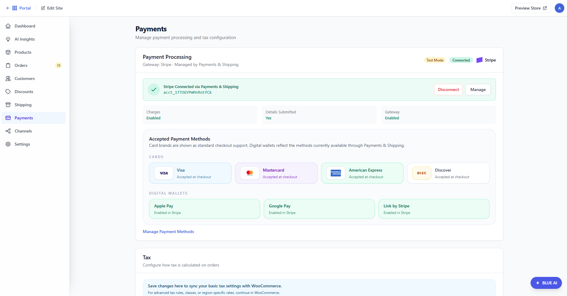This screenshot has width=567, height=296.
Task: Click the AI Insights lightbulb icon
Action: click(8, 39)
